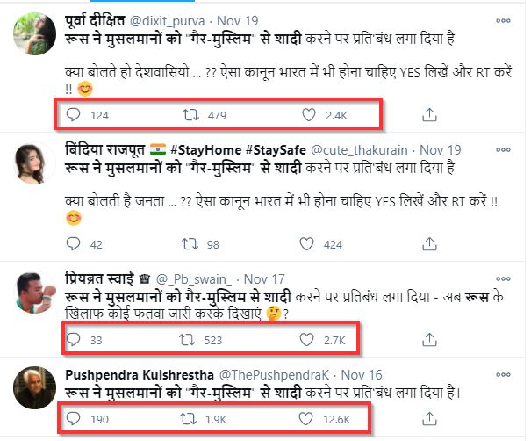The width and height of the screenshot is (531, 441).
Task: Retweet the tweet showing 98 retweets
Action: click(x=190, y=243)
